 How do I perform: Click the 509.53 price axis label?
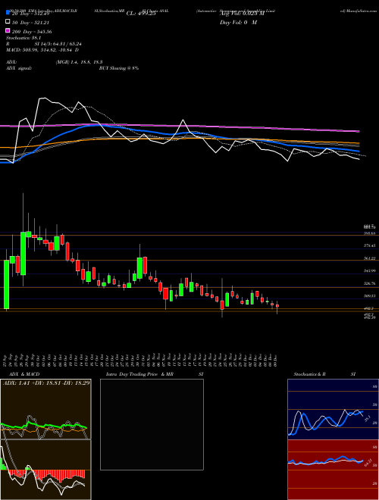[369, 296]
